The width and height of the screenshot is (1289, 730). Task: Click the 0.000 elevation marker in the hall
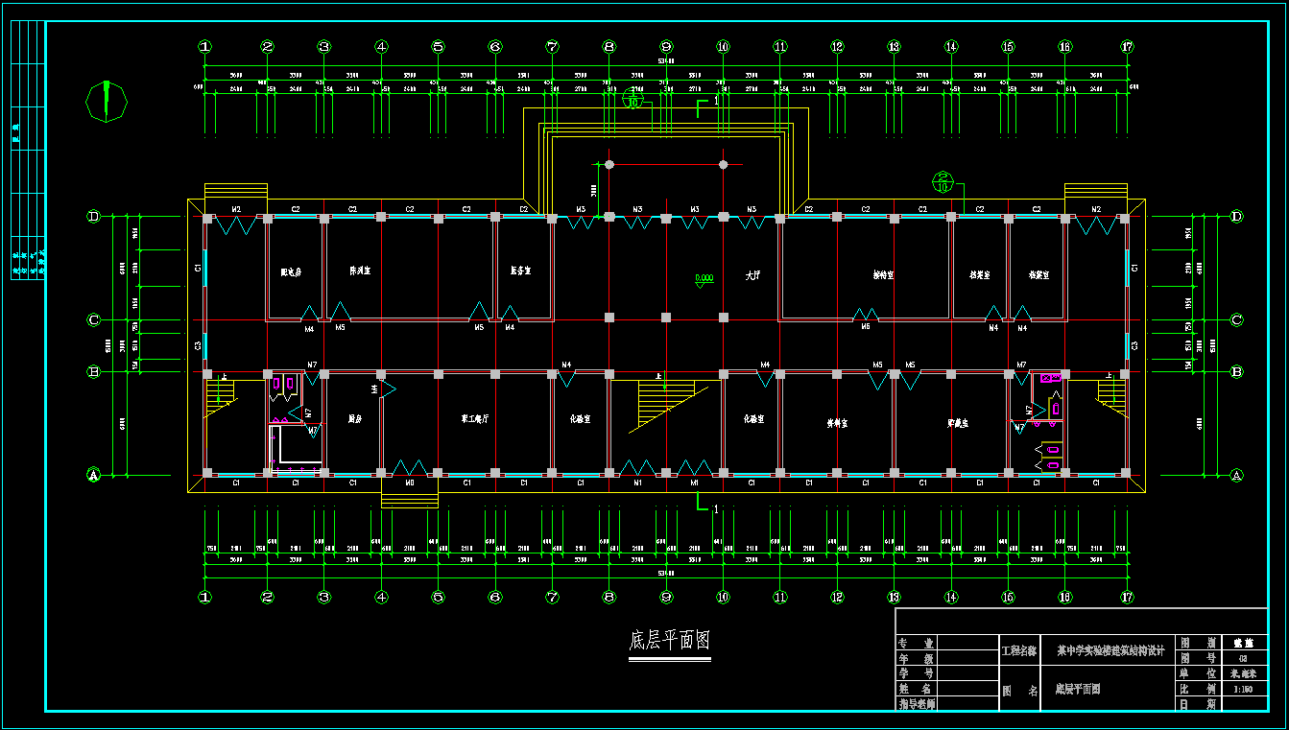click(x=704, y=279)
